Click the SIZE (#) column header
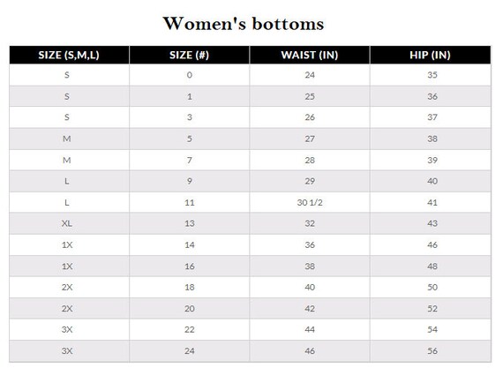 189,56
